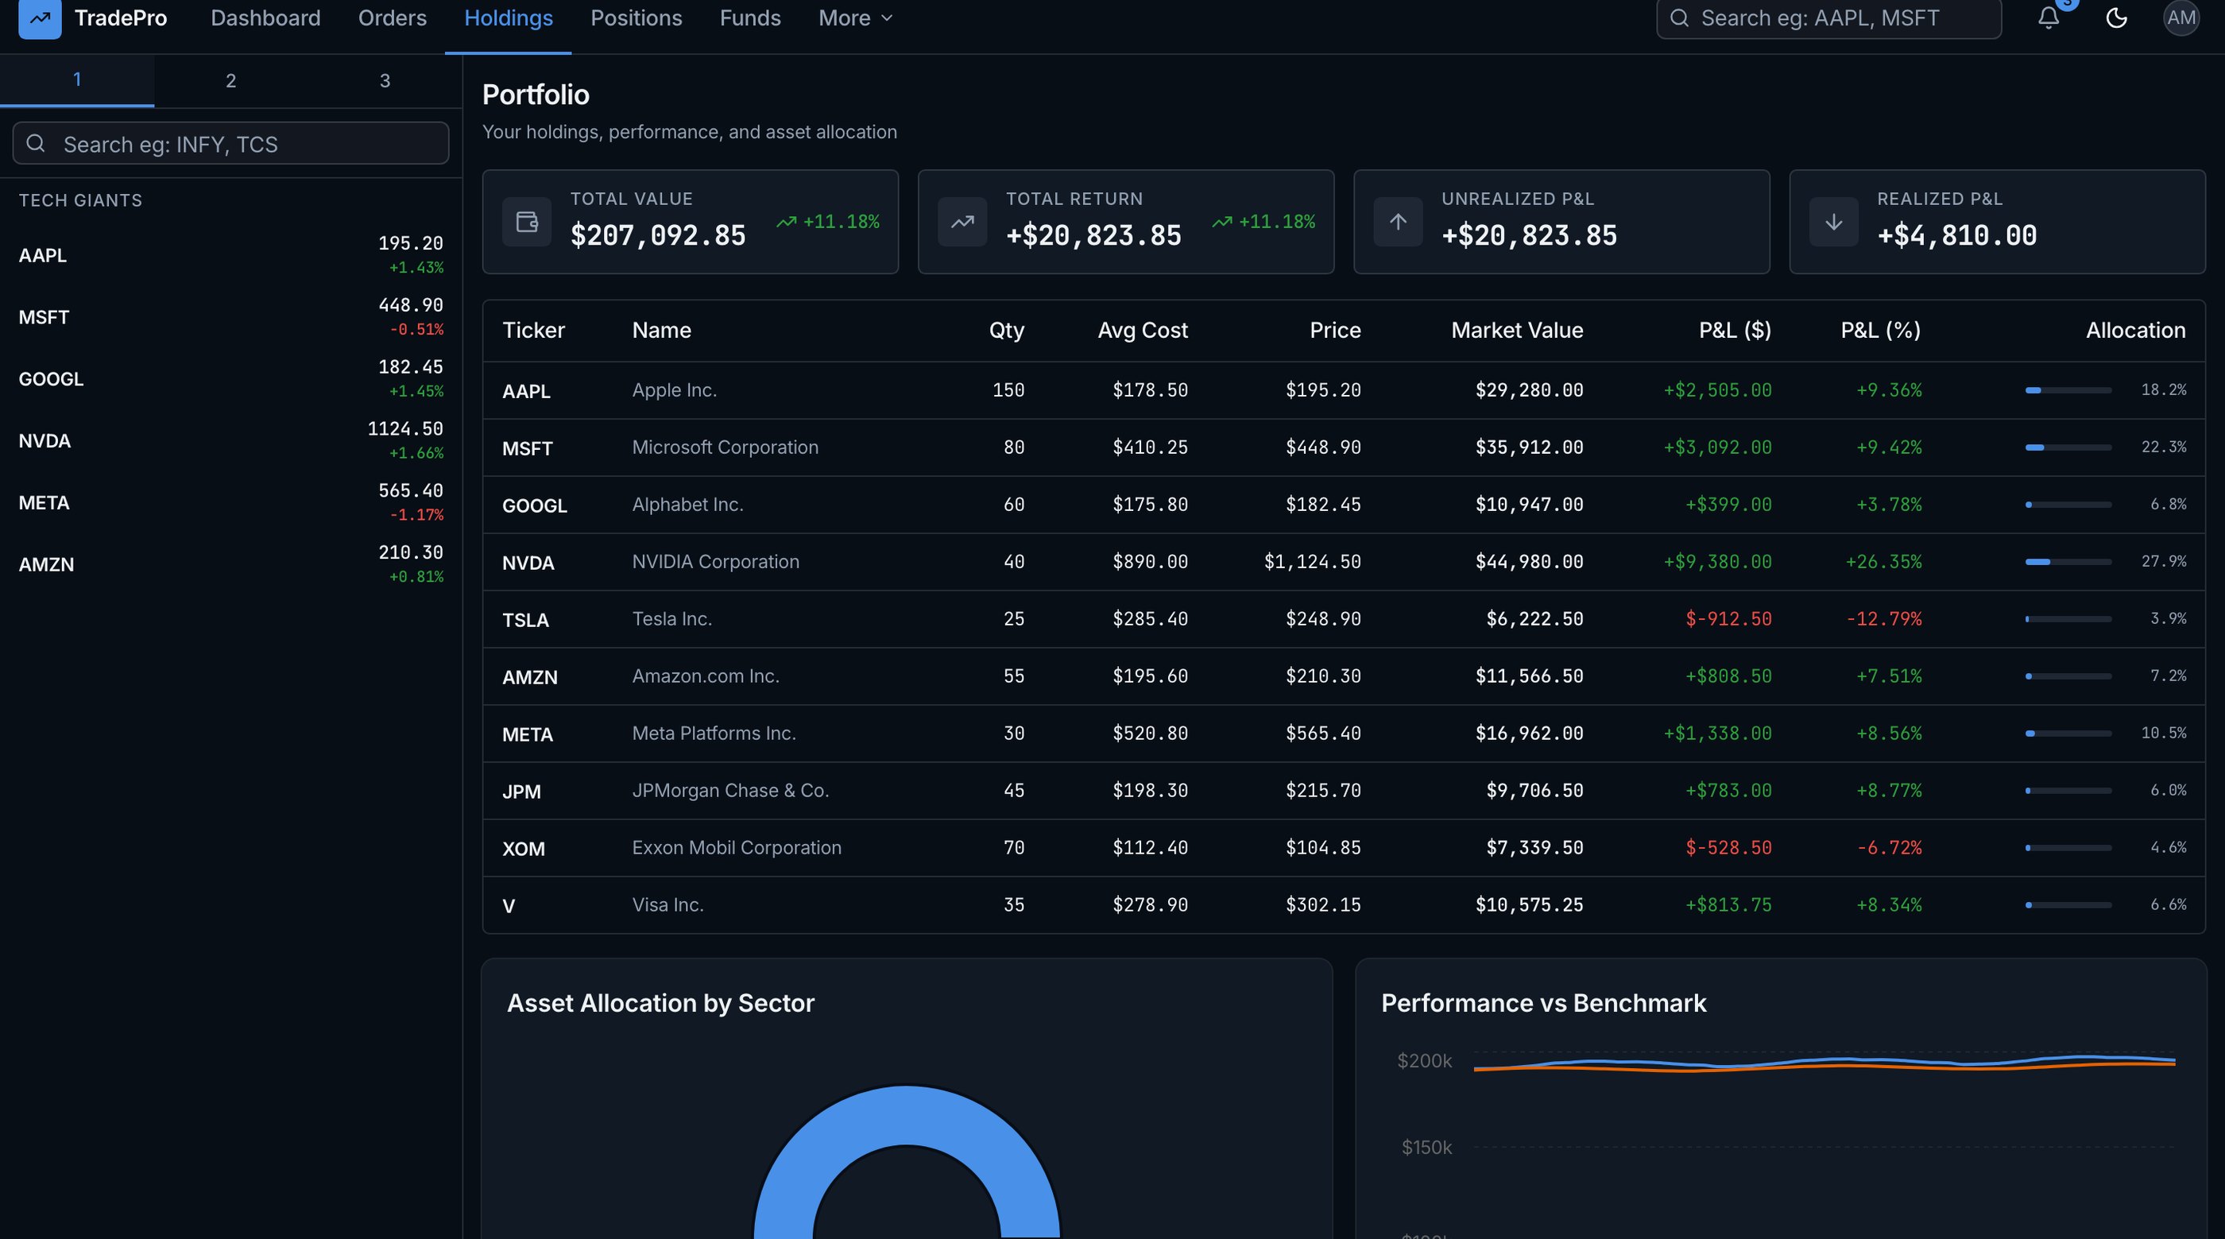
Task: Click the Avg Cost column header
Action: click(1142, 330)
